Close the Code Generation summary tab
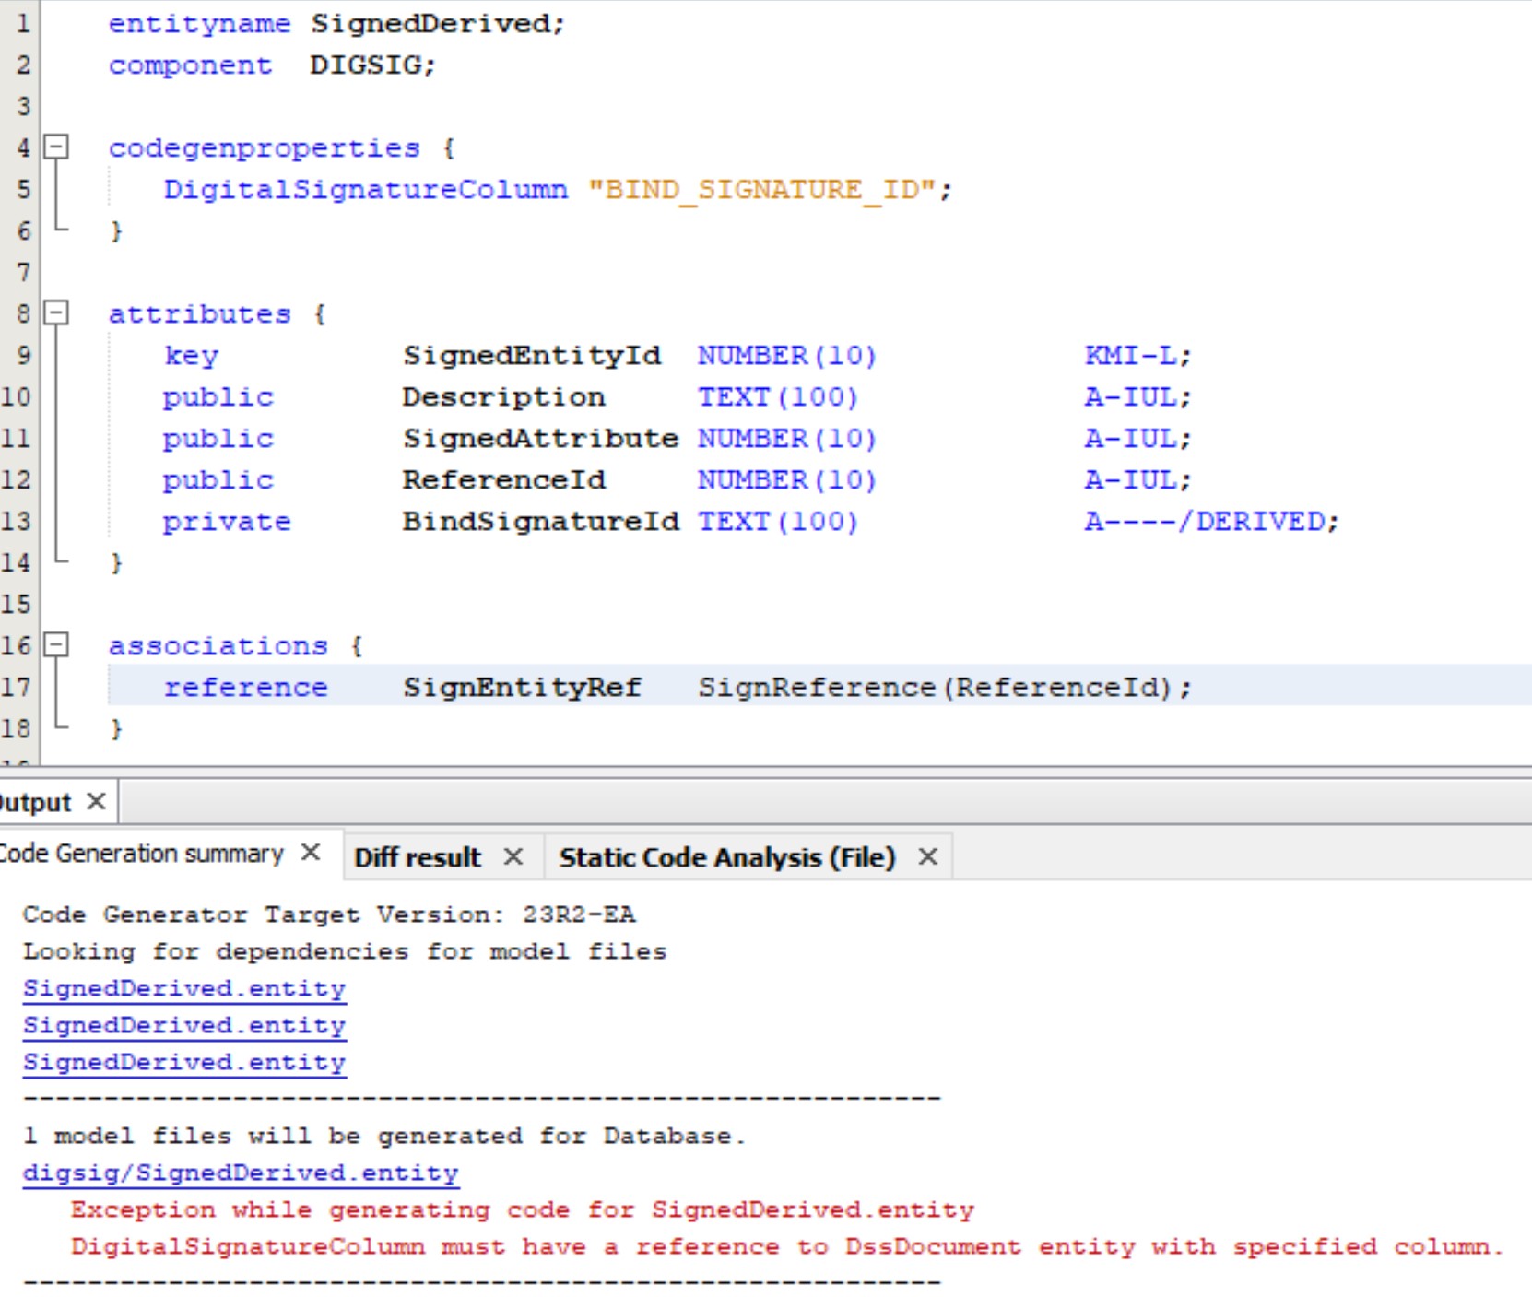The width and height of the screenshot is (1532, 1297). point(311,853)
